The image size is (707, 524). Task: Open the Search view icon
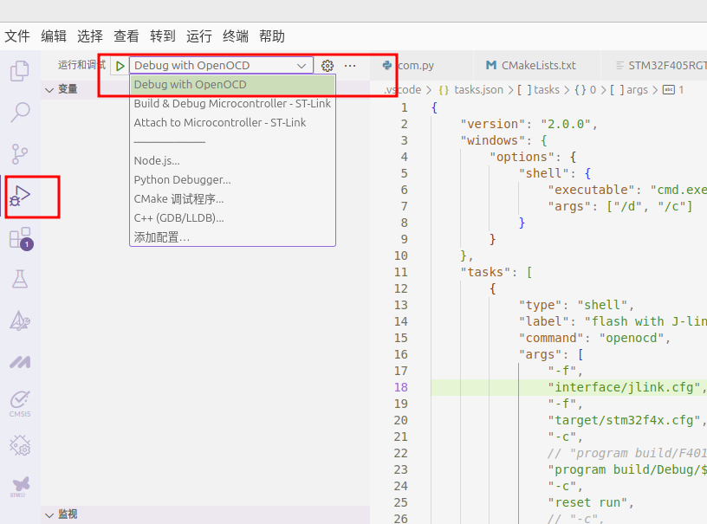point(19,113)
